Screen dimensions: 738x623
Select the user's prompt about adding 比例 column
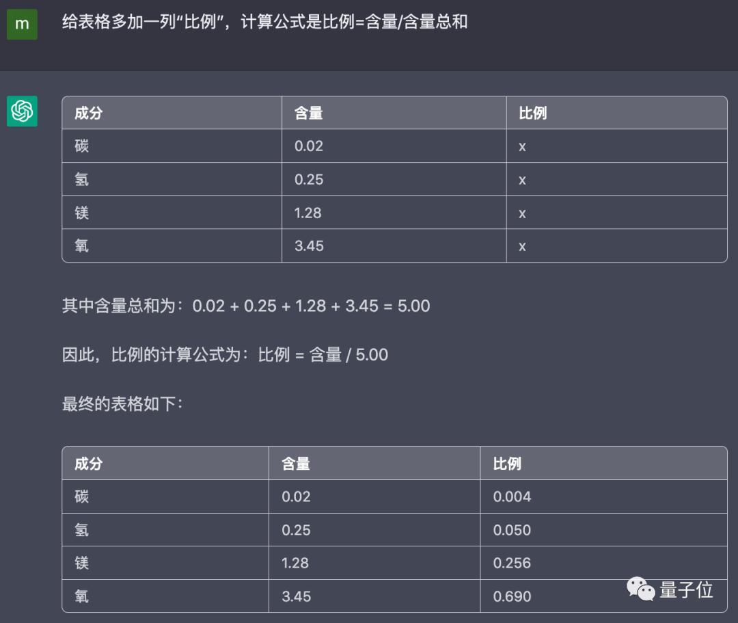pyautogui.click(x=264, y=22)
